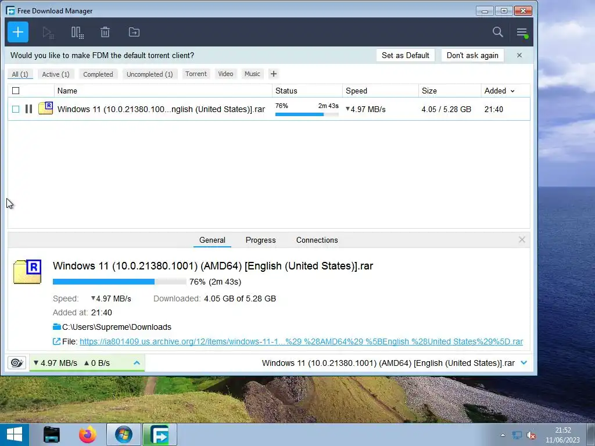Viewport: 595px width, 446px height.
Task: Click the large RAR icon in General panel
Action: pyautogui.click(x=27, y=272)
